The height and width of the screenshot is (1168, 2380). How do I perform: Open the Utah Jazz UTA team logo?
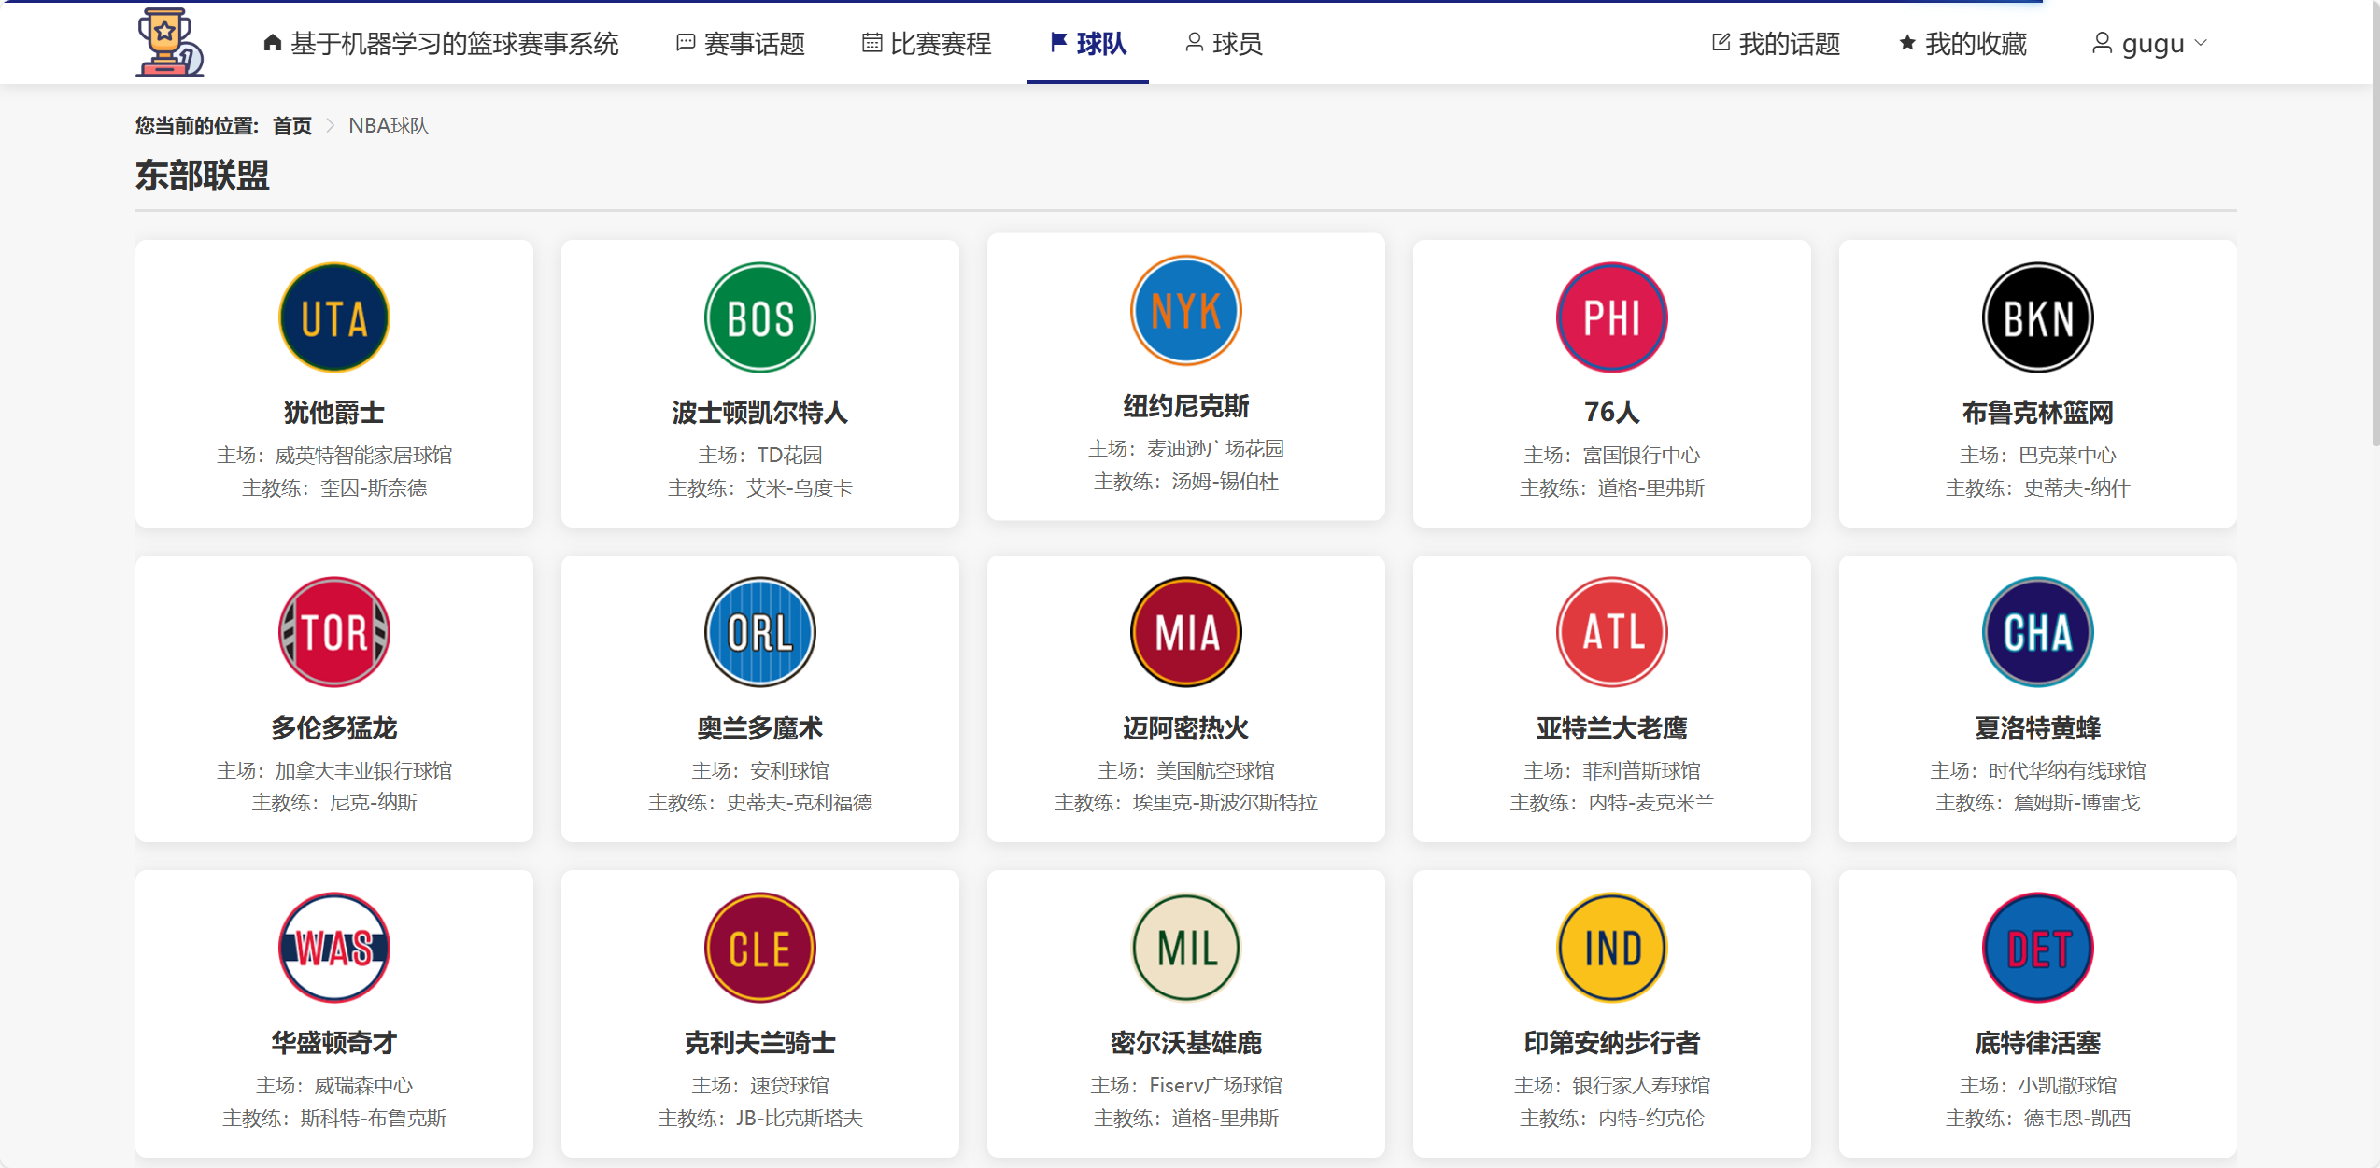tap(334, 317)
